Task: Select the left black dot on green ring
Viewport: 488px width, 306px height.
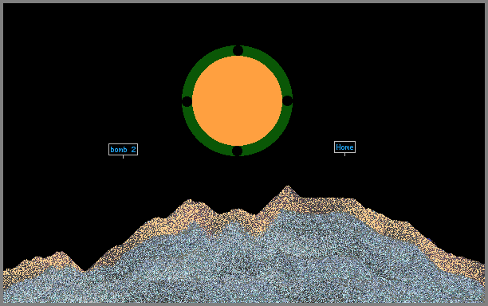Action: (x=187, y=101)
